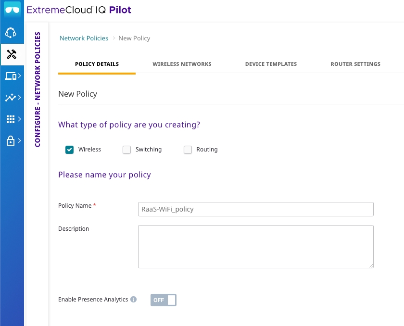Screen dimensions: 404x326
Task: Select the Configure tools icon in sidebar
Action: (12, 54)
